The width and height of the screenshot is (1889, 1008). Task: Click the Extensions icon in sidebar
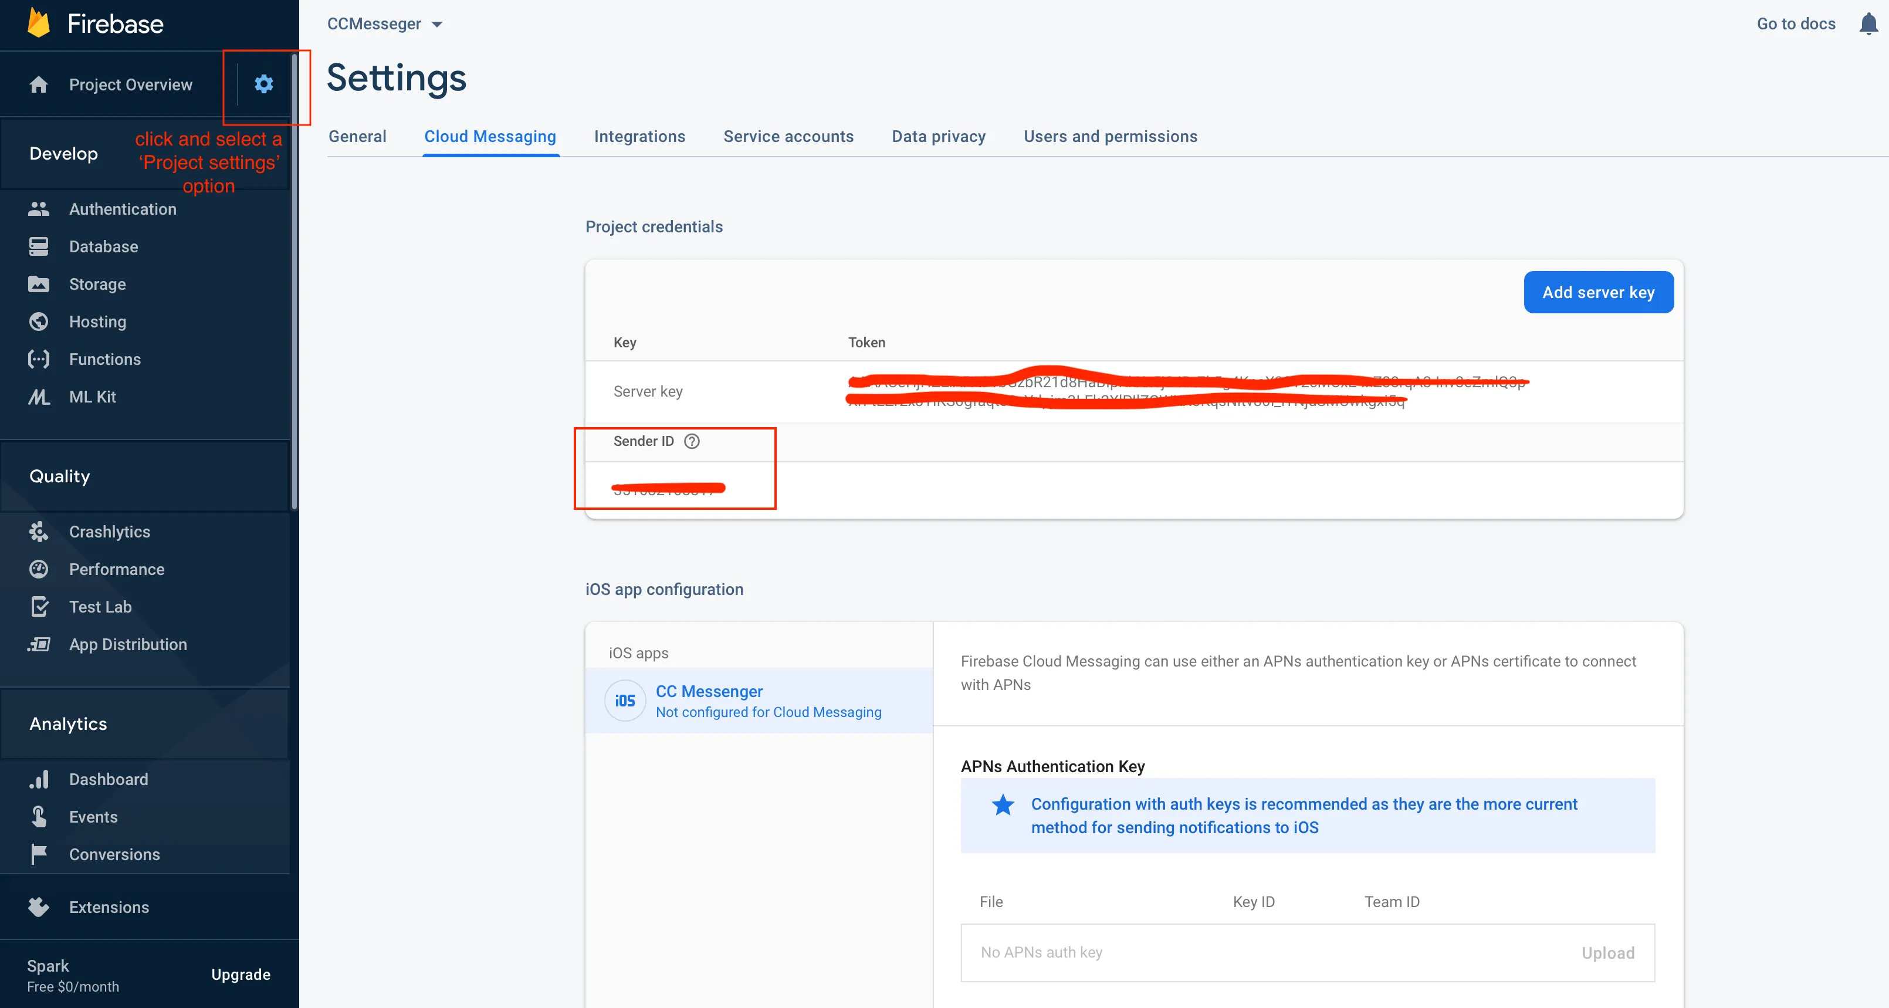click(39, 908)
